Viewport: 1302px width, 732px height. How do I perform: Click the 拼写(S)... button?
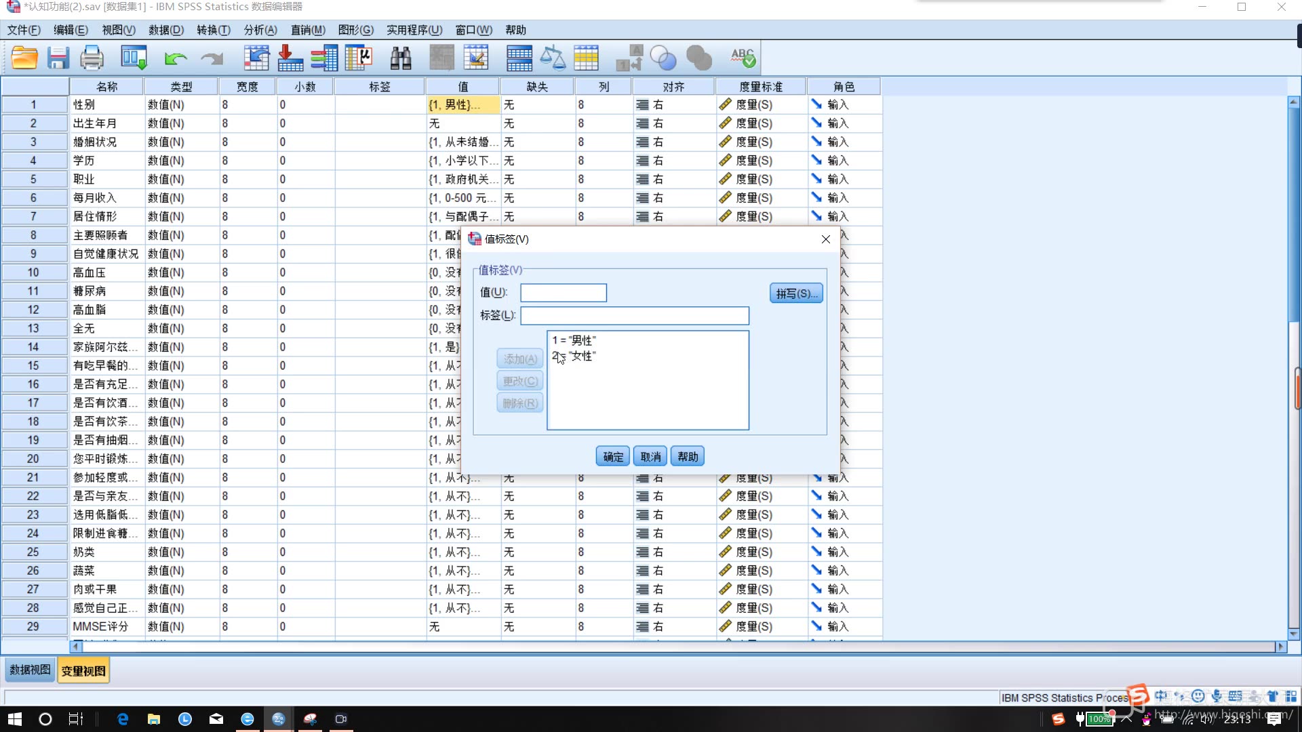pos(796,293)
